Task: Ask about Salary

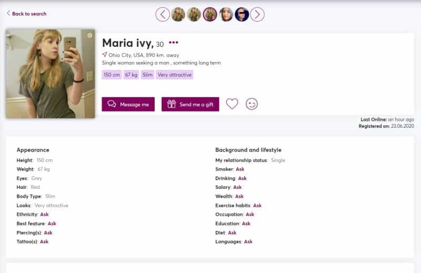Action: [237, 187]
